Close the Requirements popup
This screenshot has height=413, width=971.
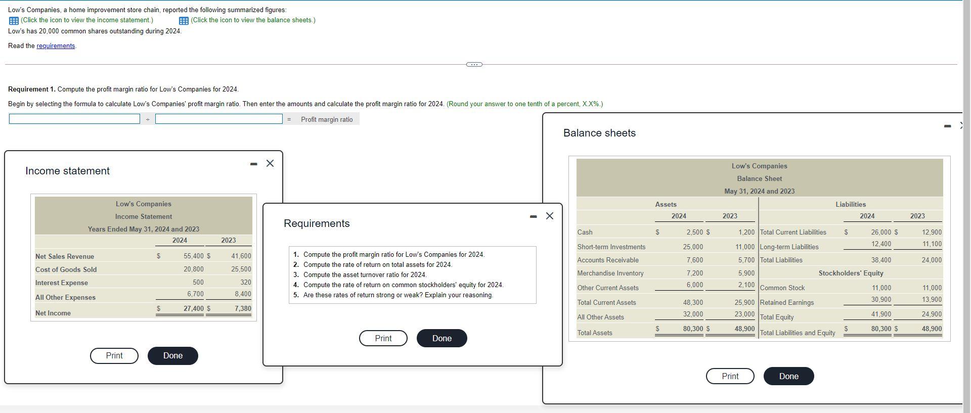coord(550,216)
